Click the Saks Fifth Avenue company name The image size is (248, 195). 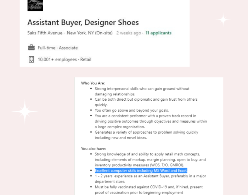45,33
